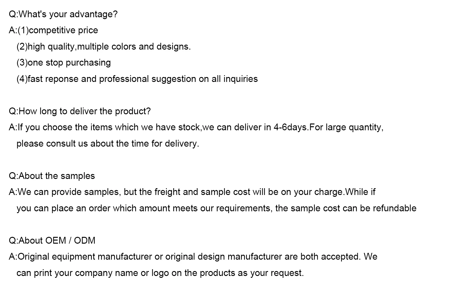
Task: Click the 'fast reponse and professional suggestion' line
Action: pyautogui.click(x=137, y=79)
